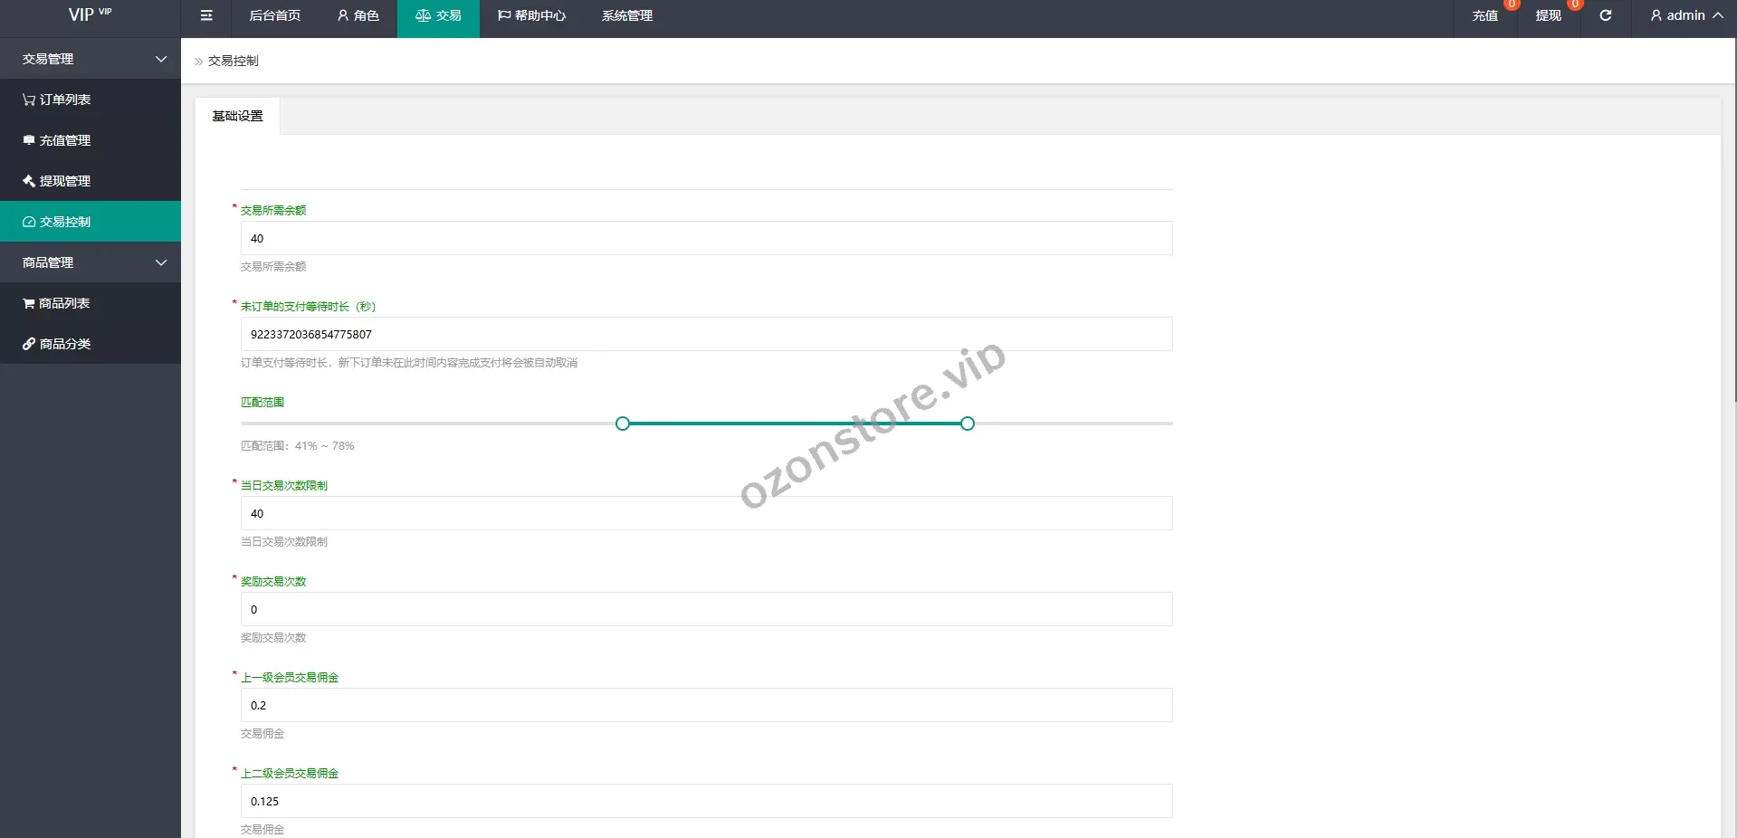Image resolution: width=1737 pixels, height=838 pixels.
Task: Open 商品分类 with the link icon
Action: point(57,344)
